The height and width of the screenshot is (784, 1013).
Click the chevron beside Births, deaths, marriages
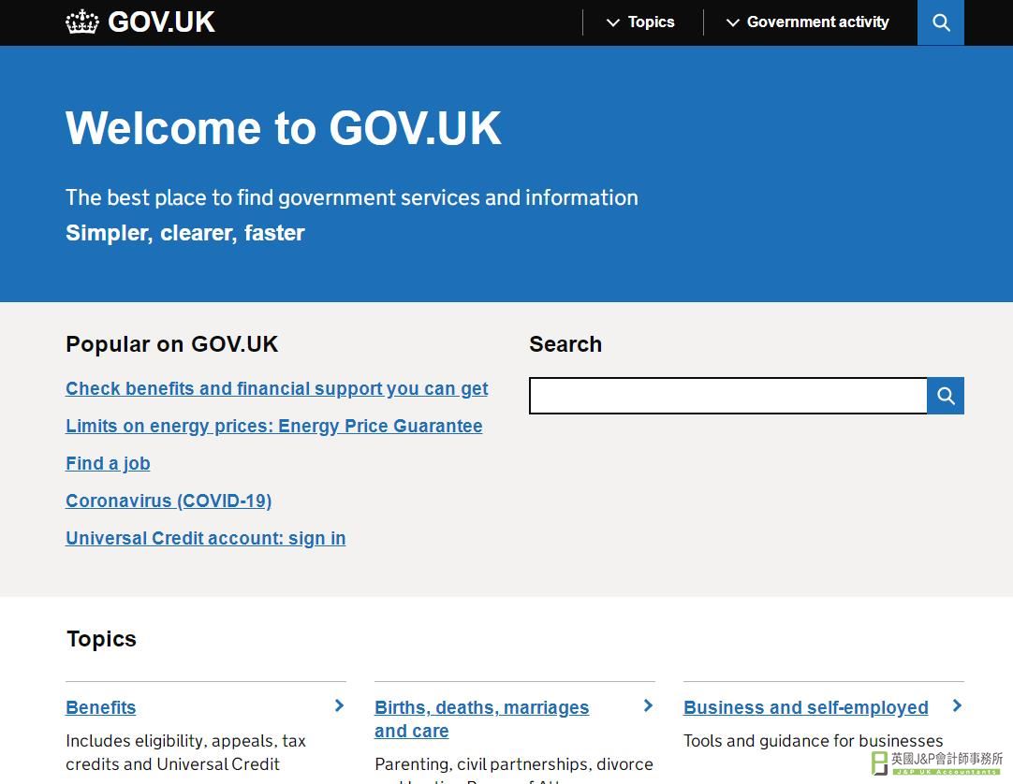point(648,705)
